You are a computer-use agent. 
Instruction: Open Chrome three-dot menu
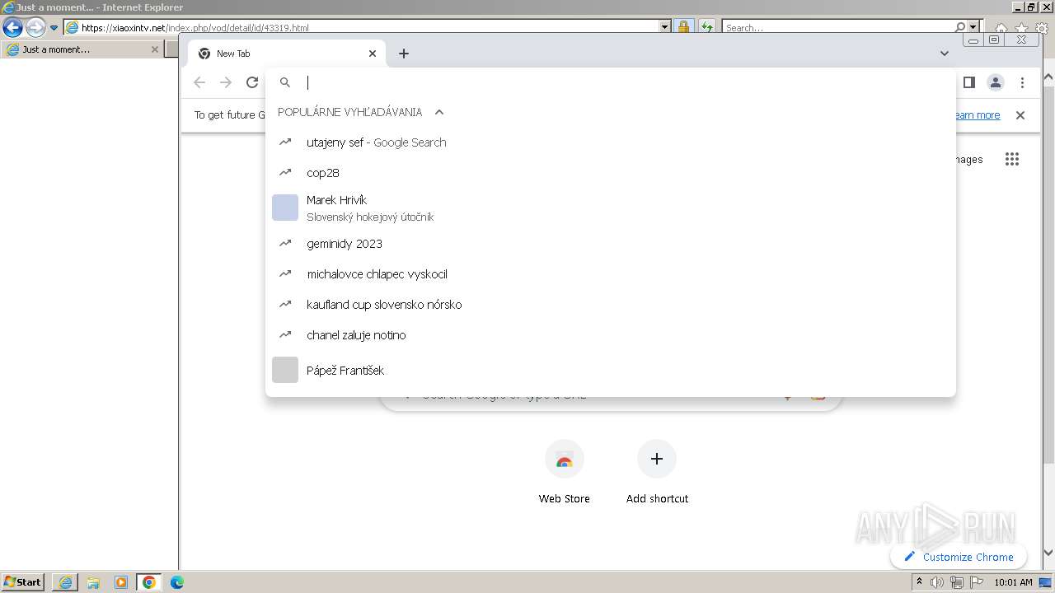(1022, 82)
